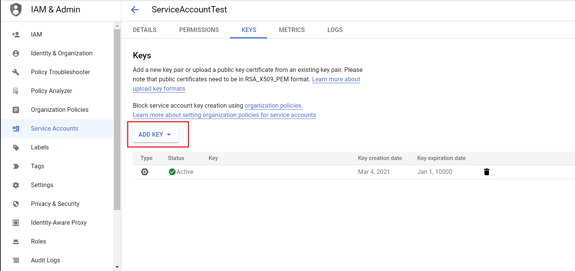Delete the active key using trash icon
575x271 pixels.
(x=486, y=172)
